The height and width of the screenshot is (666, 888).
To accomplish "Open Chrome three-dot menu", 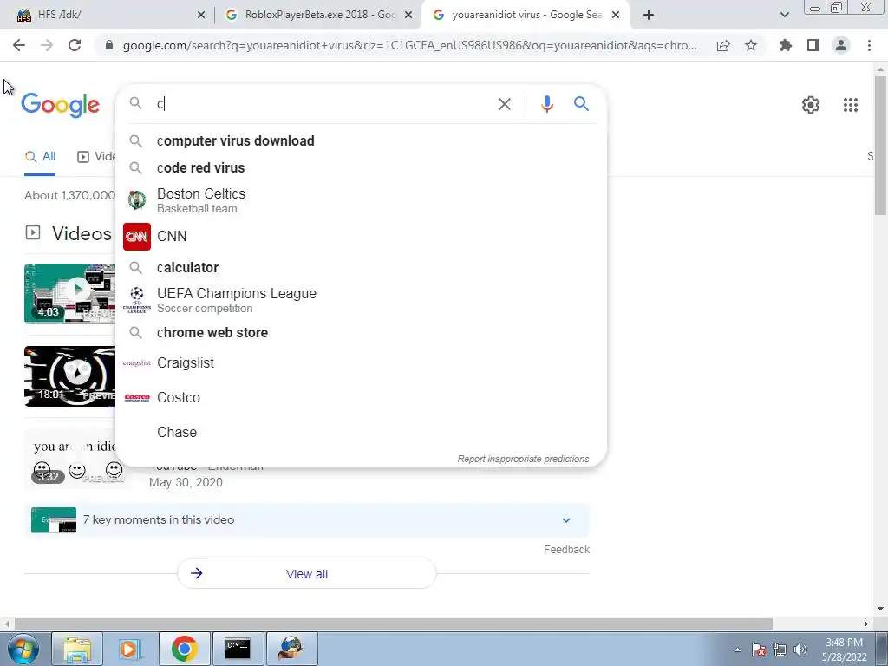I will pos(869,45).
